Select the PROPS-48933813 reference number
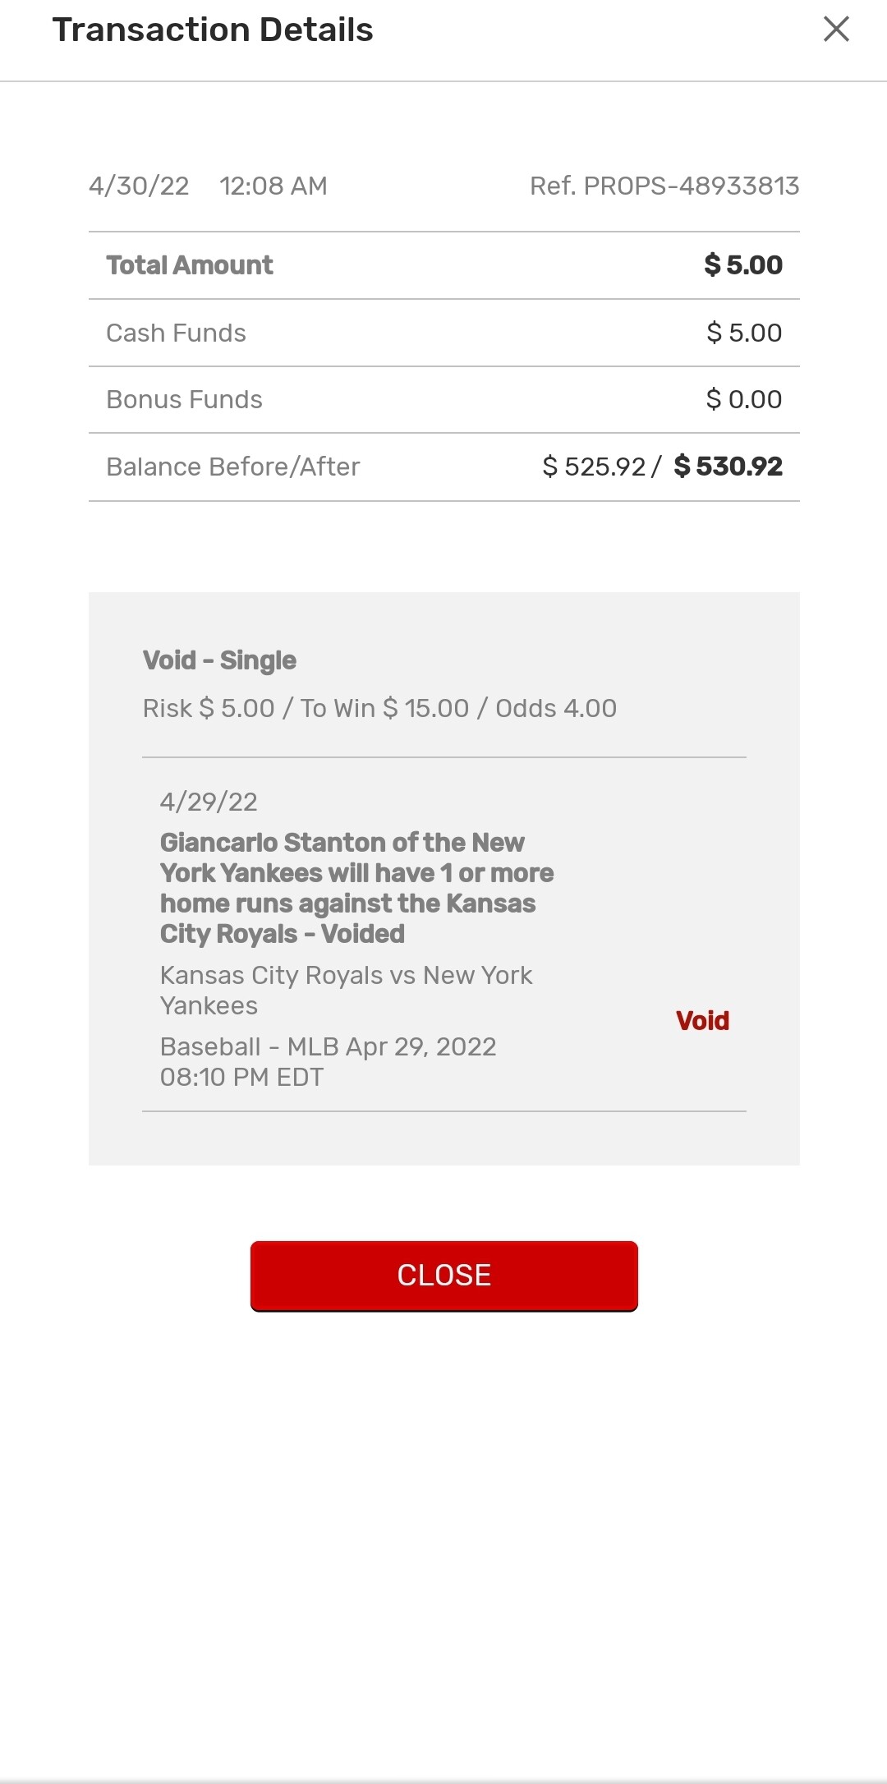Image resolution: width=887 pixels, height=1784 pixels. tap(664, 186)
